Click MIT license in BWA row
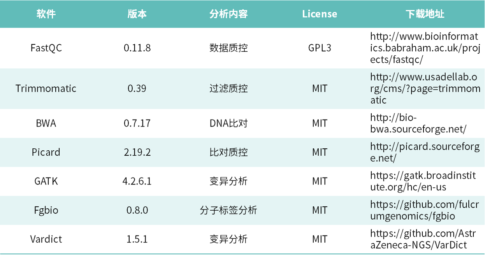This screenshot has height=257, width=485. coord(320,123)
